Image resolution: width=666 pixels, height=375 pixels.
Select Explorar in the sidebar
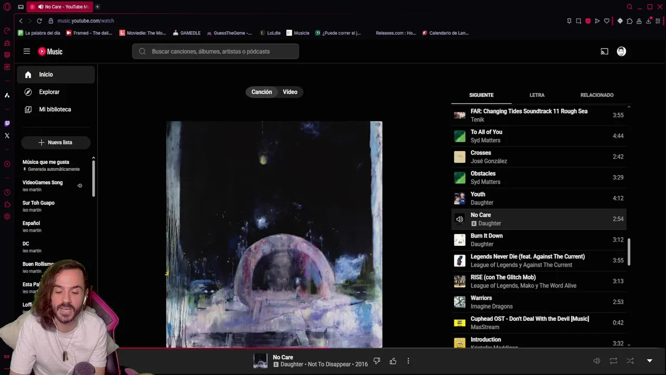coord(56,92)
